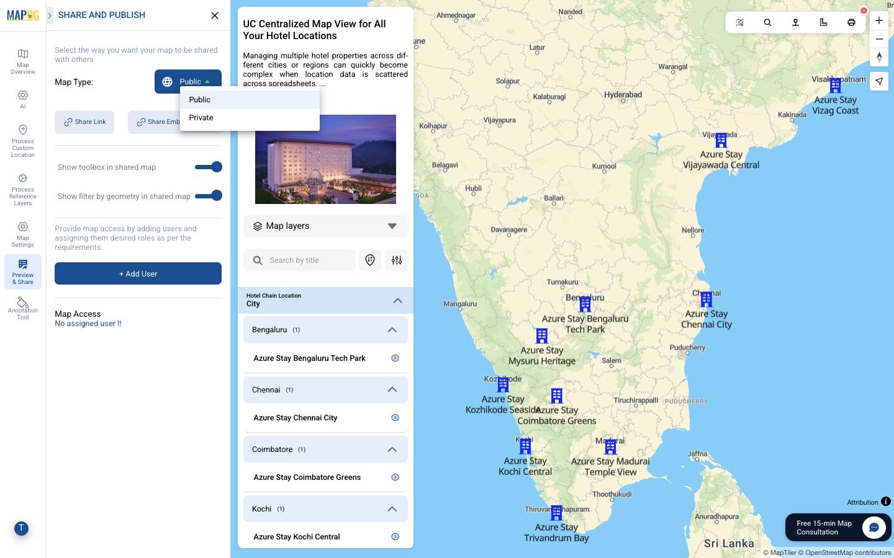Toggle Show toolbox in shared map
The image size is (894, 558).
209,167
